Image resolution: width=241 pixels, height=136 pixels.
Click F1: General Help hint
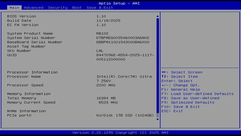(181, 90)
